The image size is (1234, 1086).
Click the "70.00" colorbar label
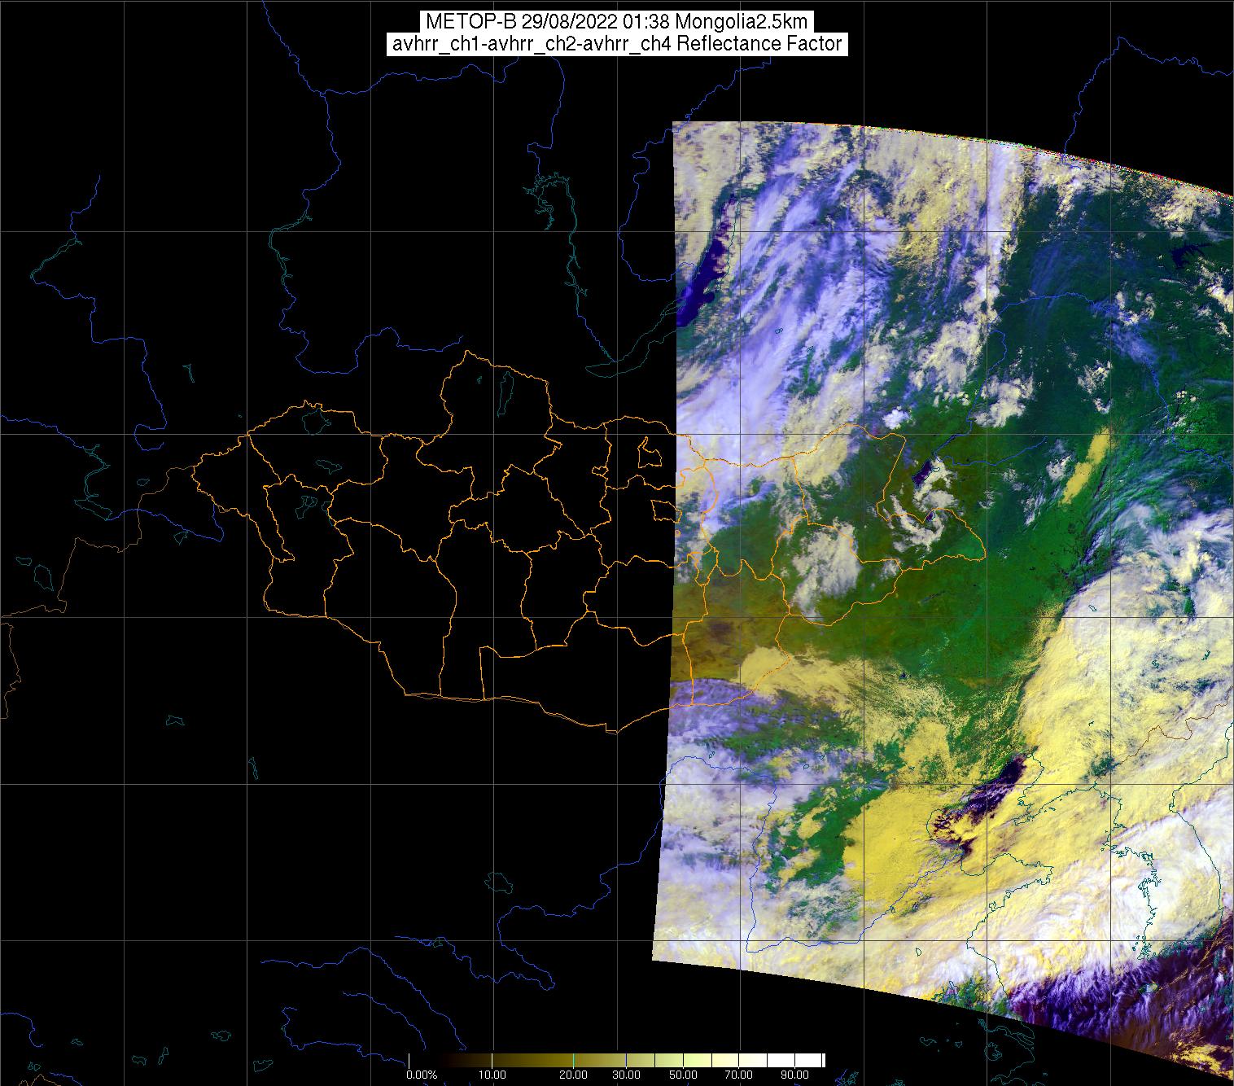pos(739,1075)
